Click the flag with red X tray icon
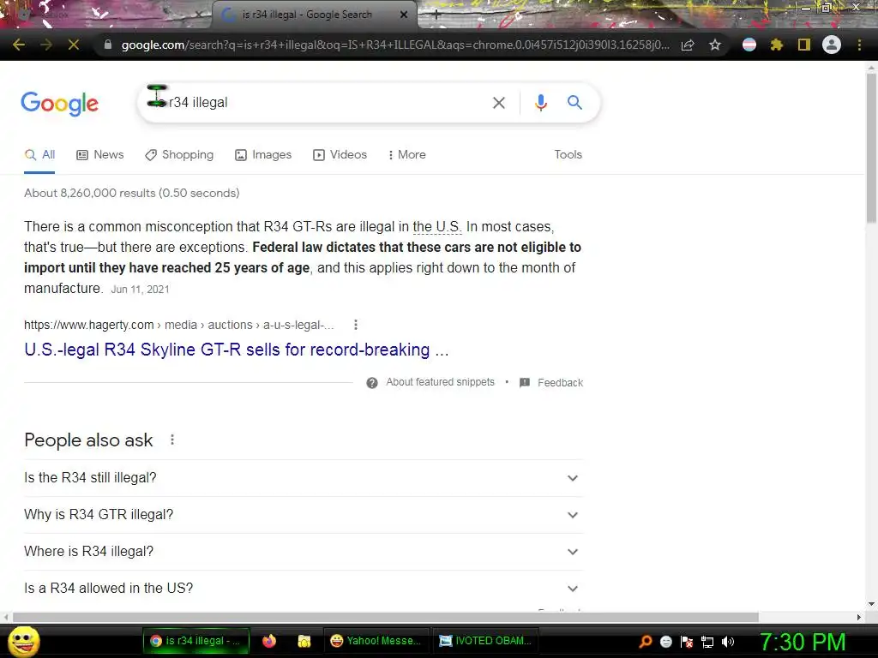The height and width of the screenshot is (658, 878). click(x=687, y=642)
